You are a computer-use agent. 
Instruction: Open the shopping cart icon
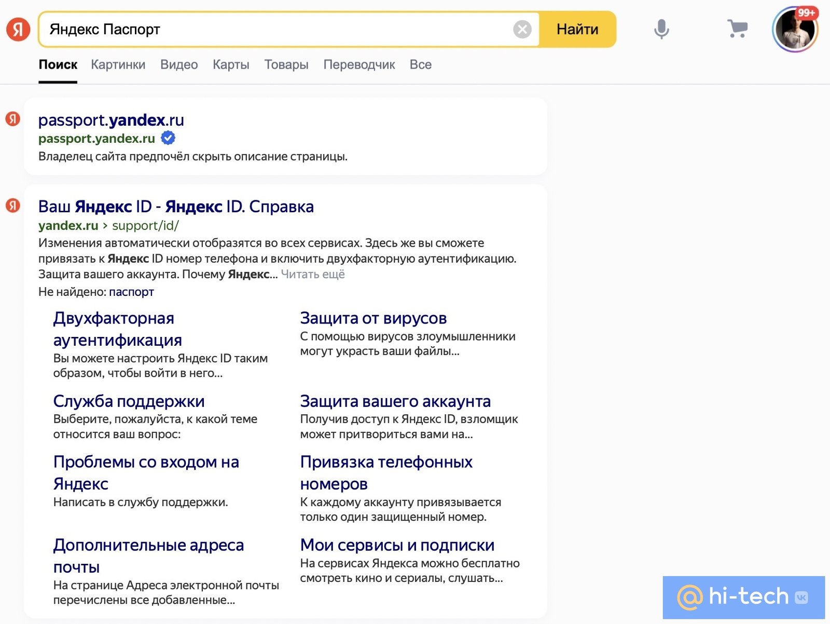point(737,29)
